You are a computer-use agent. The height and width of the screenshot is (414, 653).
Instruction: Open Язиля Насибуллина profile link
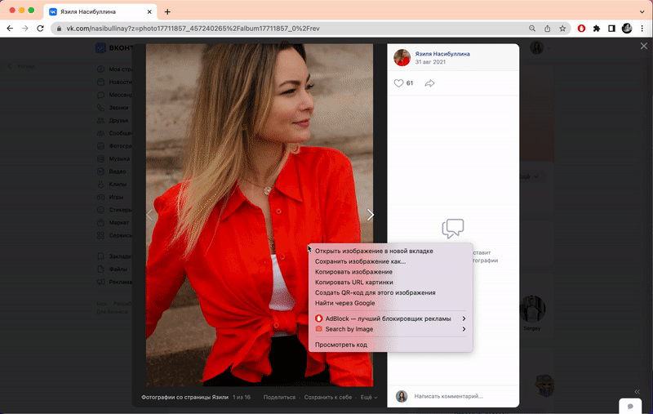(x=442, y=54)
